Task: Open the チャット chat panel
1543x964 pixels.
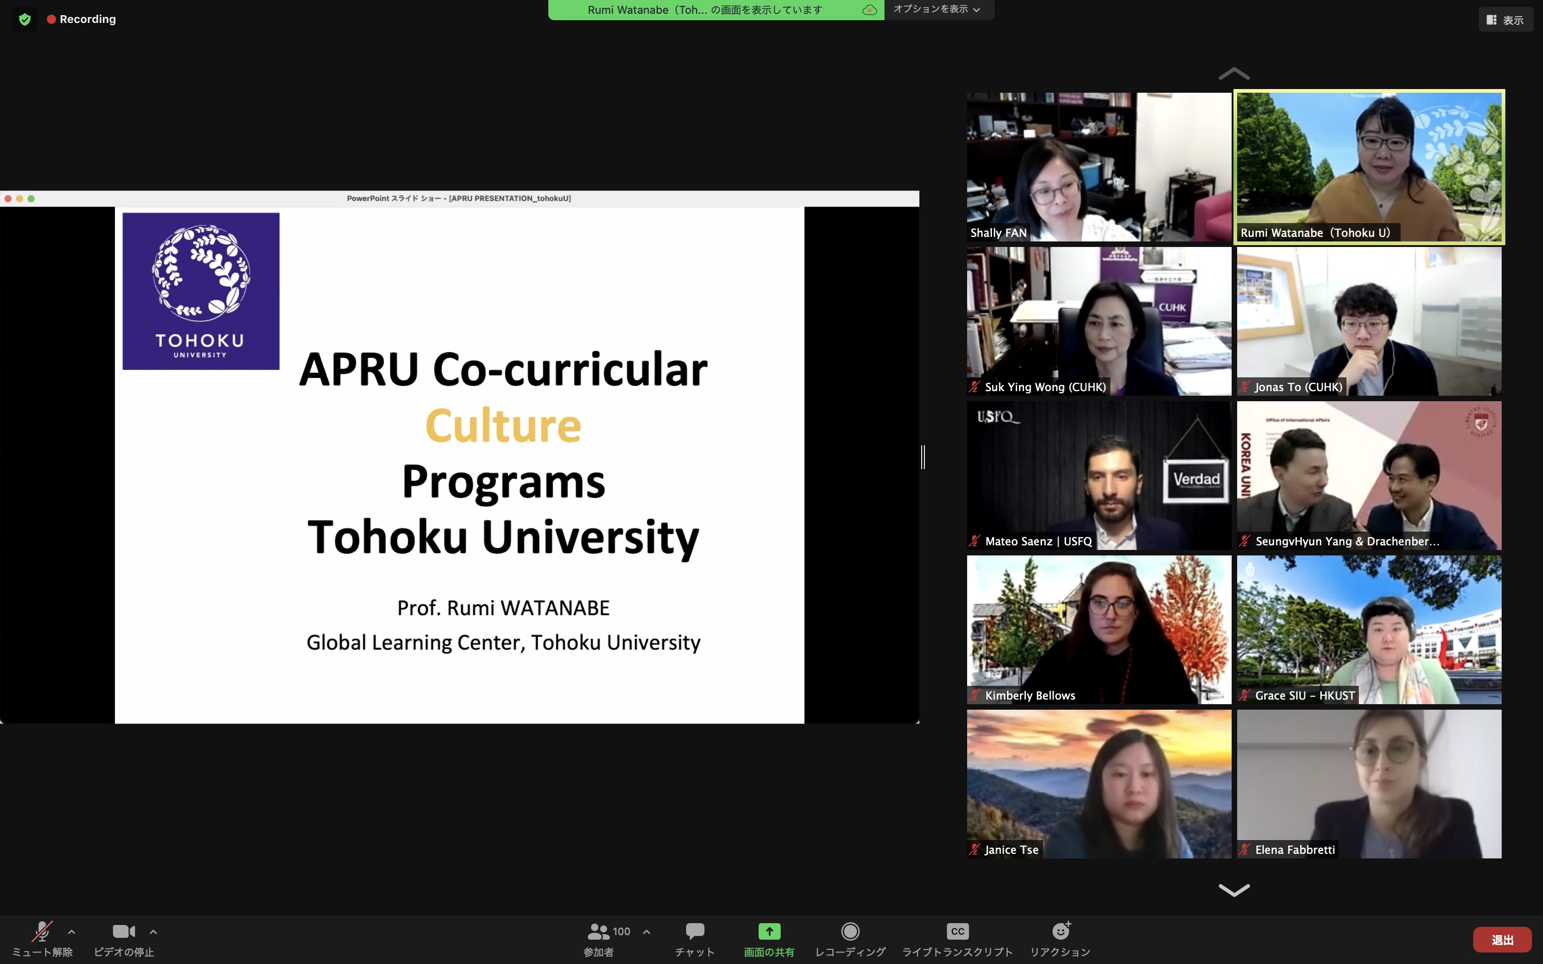Action: (x=694, y=939)
